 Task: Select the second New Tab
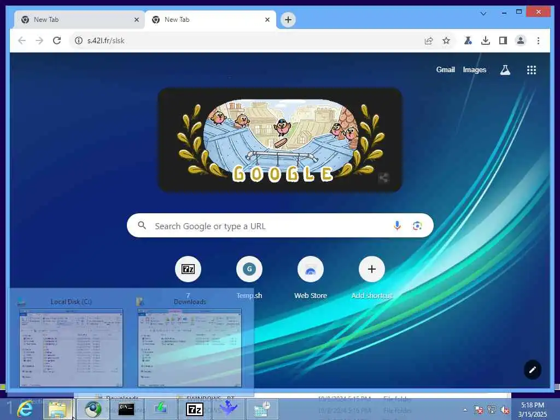[x=210, y=20]
